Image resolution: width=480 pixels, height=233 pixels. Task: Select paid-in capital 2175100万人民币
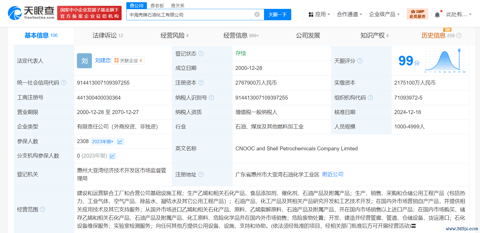coord(415,83)
